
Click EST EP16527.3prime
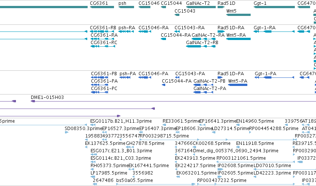[x=104, y=132]
